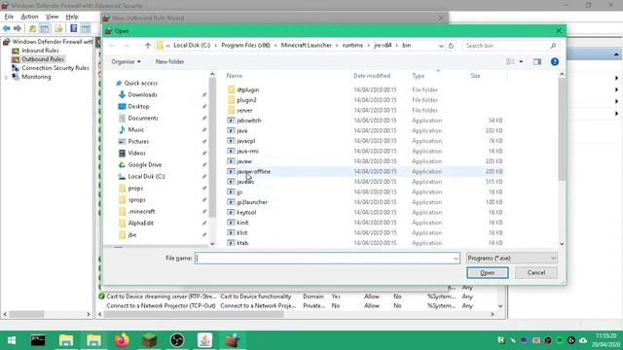Open Help menu in Firewall window
This screenshot has width=623, height=350.
[x=72, y=17]
